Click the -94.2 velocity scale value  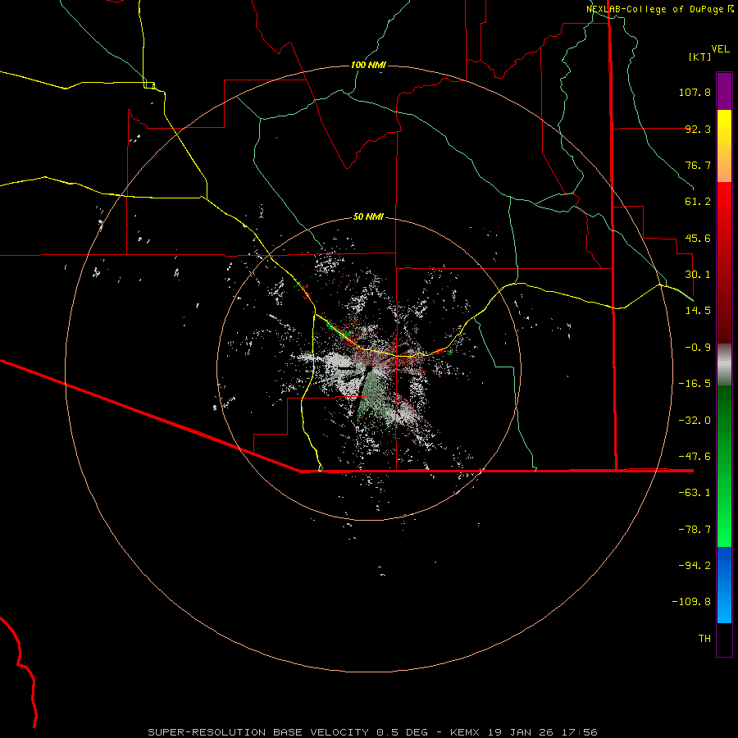point(695,565)
